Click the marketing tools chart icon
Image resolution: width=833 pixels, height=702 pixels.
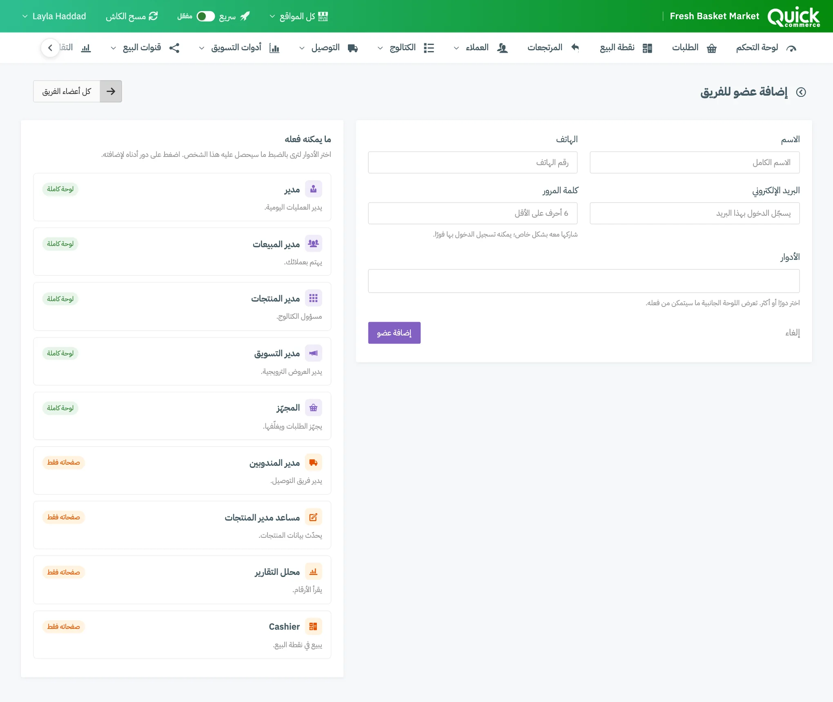(x=274, y=48)
